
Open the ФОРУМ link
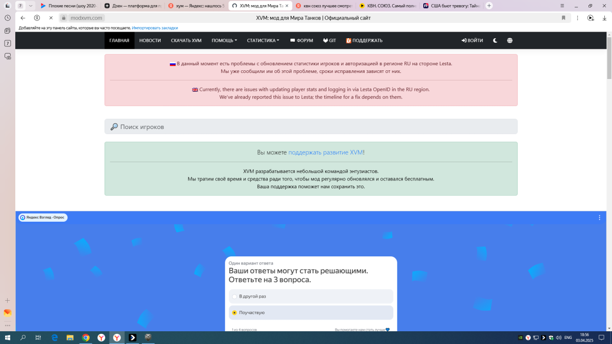pyautogui.click(x=301, y=40)
